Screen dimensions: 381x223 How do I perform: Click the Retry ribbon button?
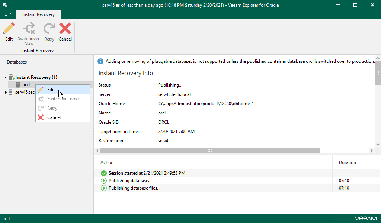tap(49, 32)
